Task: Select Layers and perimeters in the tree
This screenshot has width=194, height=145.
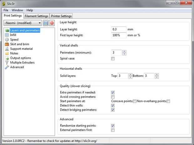Action: (x=25, y=30)
